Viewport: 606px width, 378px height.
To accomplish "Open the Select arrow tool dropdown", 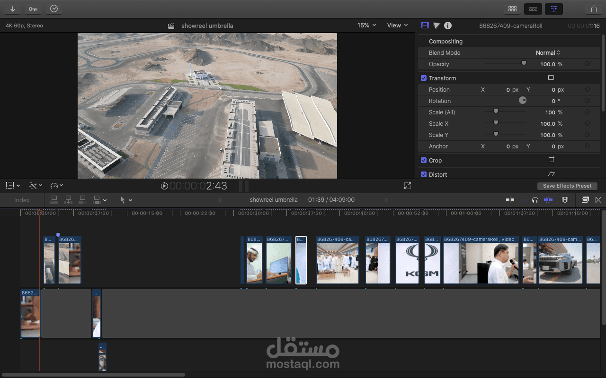I will click(x=126, y=200).
